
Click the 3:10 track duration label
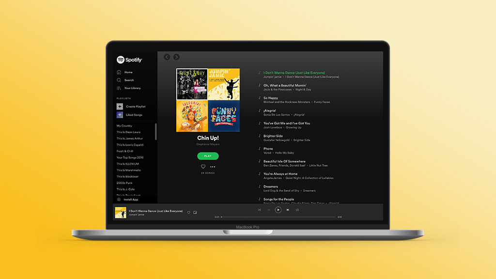(x=340, y=217)
